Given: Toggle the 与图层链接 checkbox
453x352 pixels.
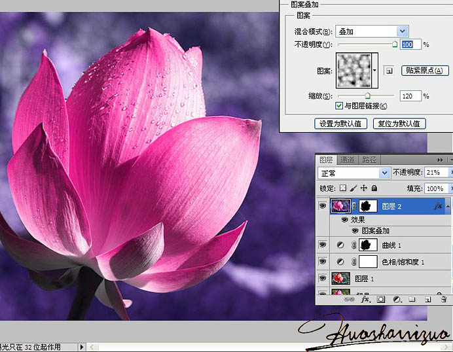Looking at the screenshot, I should click(339, 105).
